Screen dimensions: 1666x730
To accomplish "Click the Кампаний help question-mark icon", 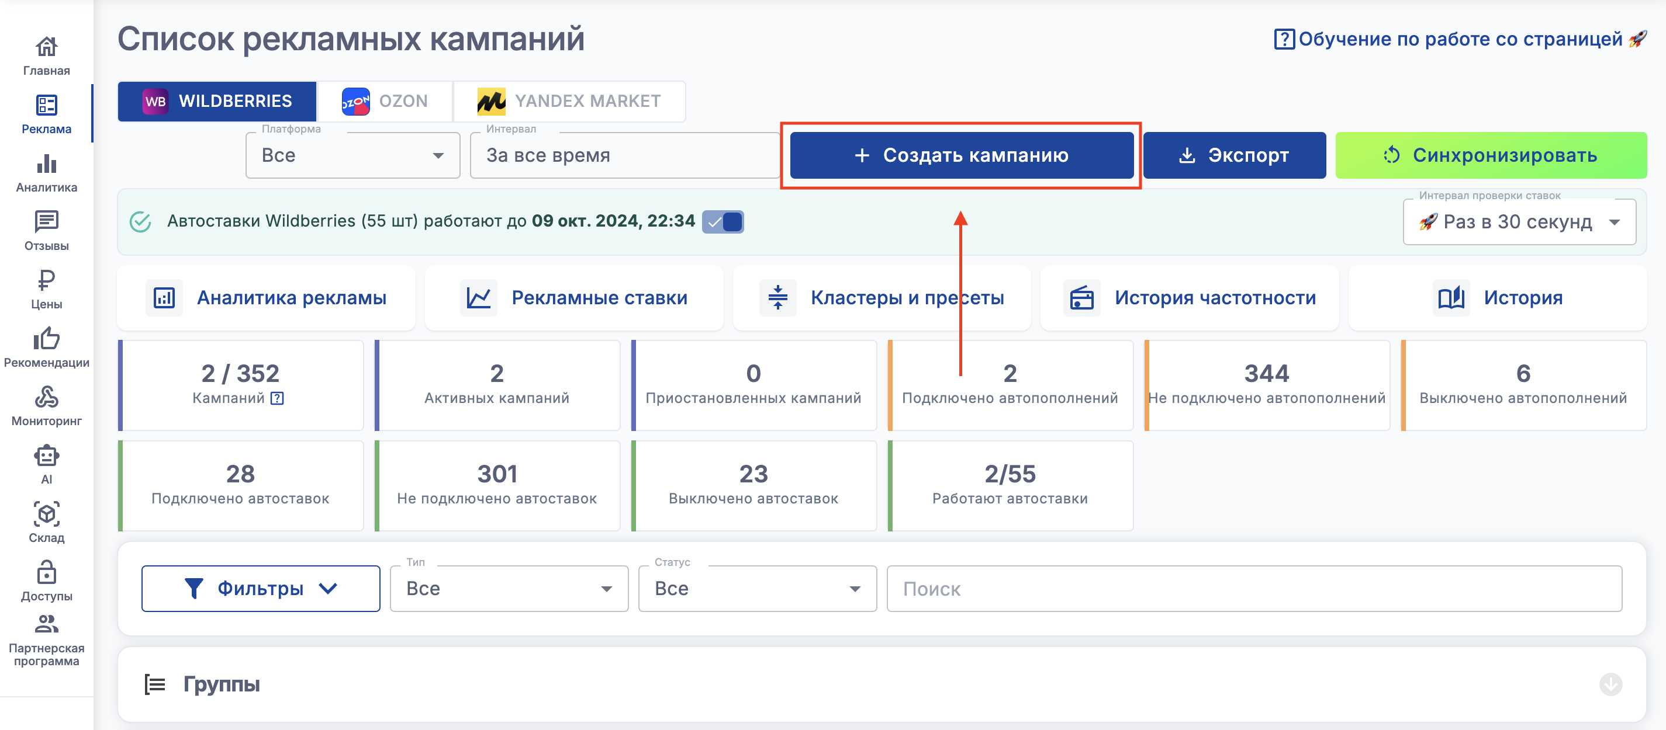I will pyautogui.click(x=277, y=398).
